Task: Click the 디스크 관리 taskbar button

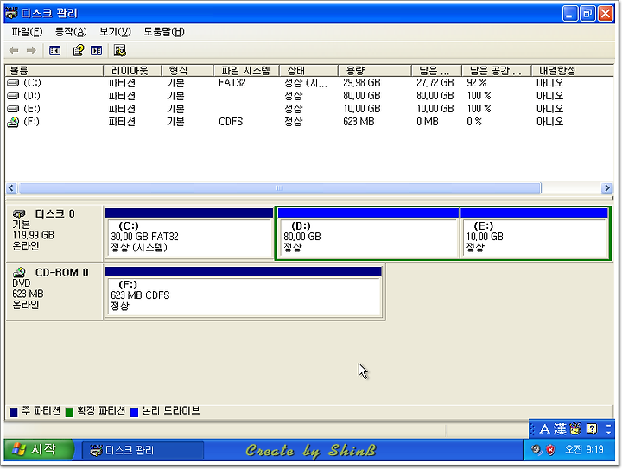Action: (x=143, y=450)
